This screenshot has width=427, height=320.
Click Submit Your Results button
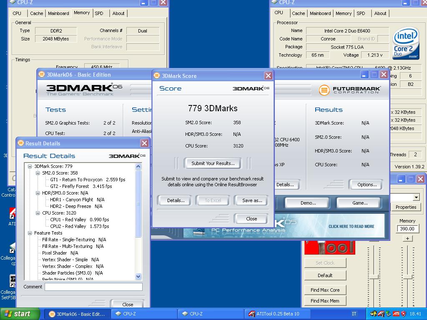point(213,163)
